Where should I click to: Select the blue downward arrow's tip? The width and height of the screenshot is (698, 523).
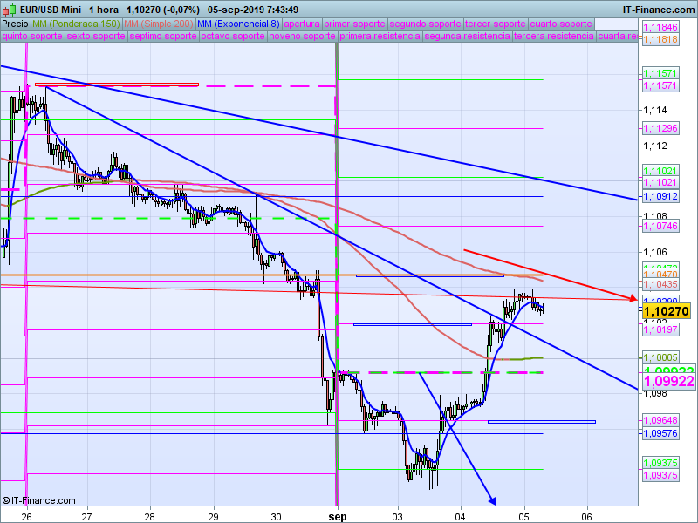coord(493,501)
